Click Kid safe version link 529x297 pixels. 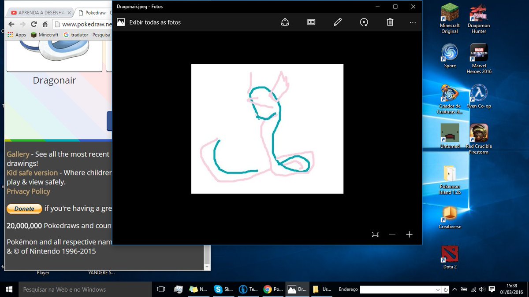click(x=32, y=173)
